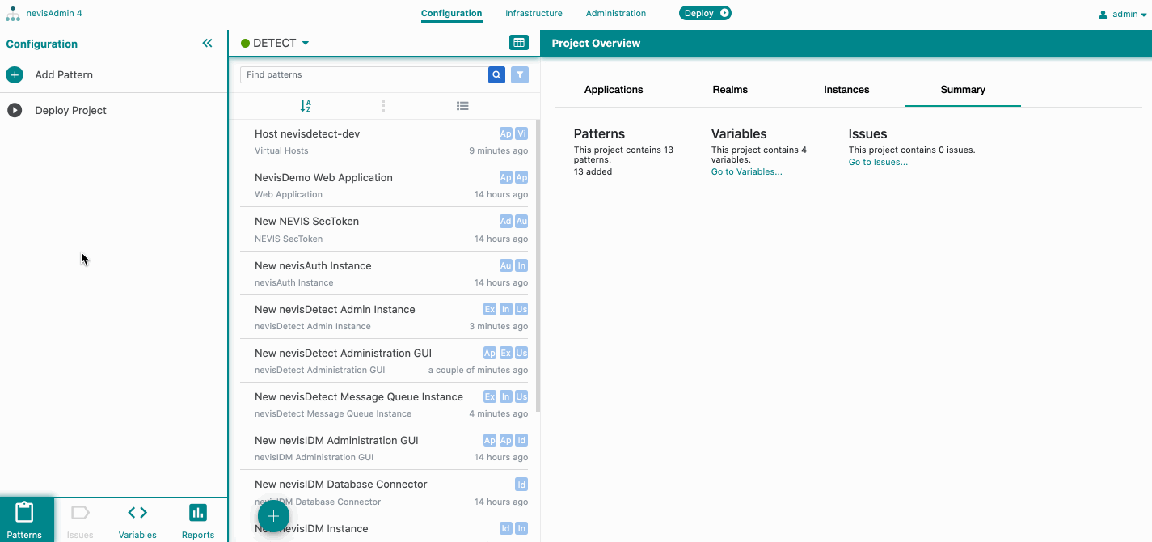1152x542 pixels.
Task: Click the pattern list scrollbar
Action: click(537, 267)
